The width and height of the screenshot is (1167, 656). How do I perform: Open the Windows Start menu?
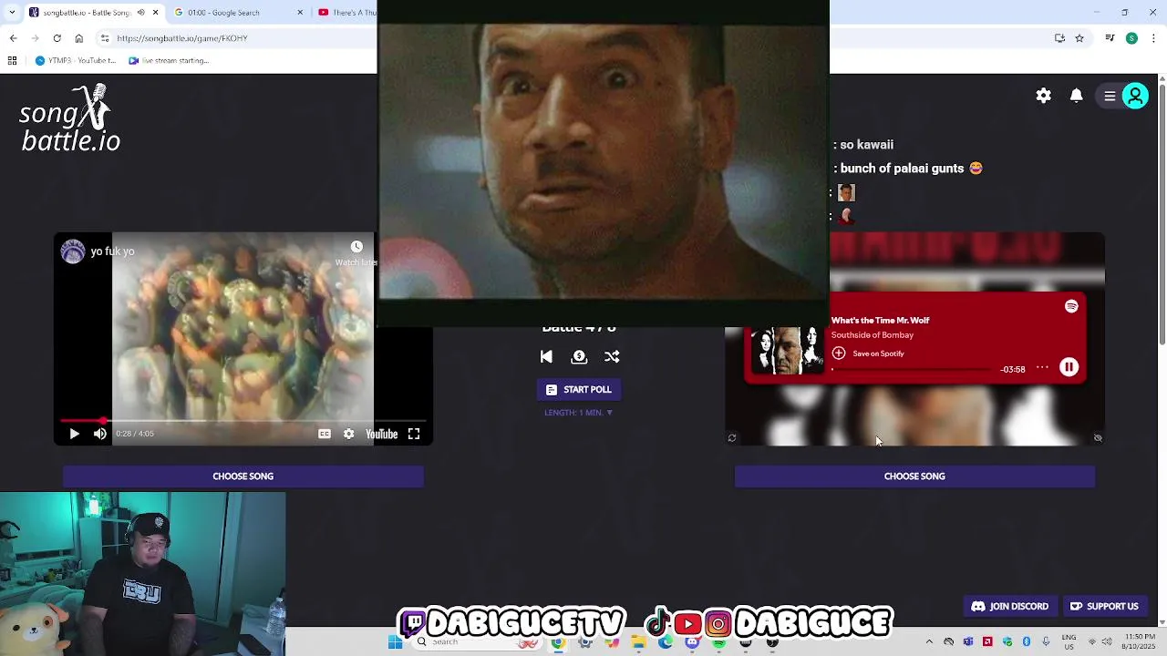tap(395, 642)
